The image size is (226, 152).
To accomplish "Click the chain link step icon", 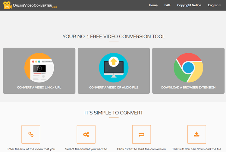I will click(31, 134).
